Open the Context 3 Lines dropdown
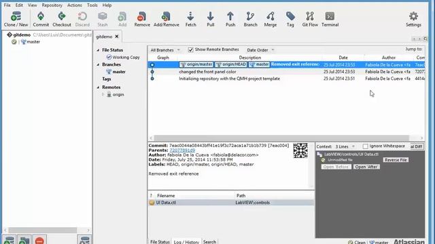The image size is (435, 244). tap(345, 146)
